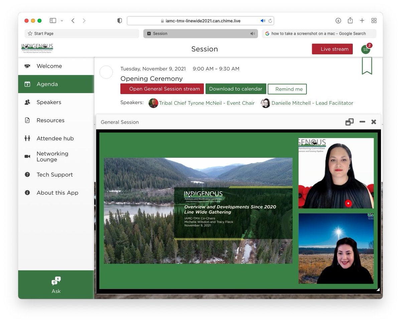
Task: Click the Opening Ceremony session title
Action: [x=151, y=78]
